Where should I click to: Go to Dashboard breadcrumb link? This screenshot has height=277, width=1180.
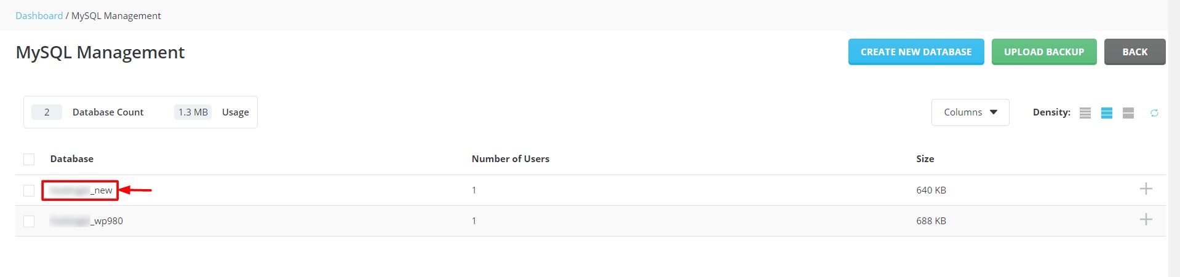(39, 15)
